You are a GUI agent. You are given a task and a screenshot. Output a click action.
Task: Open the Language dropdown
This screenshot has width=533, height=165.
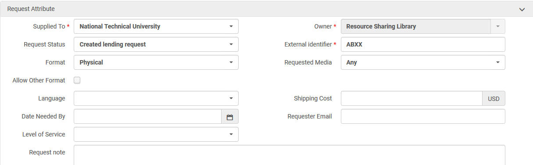coord(156,98)
